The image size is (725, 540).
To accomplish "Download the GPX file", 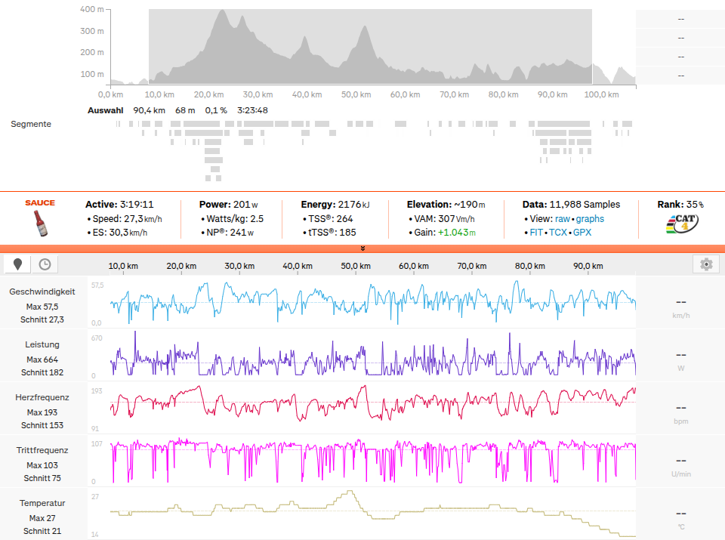I will click(582, 233).
